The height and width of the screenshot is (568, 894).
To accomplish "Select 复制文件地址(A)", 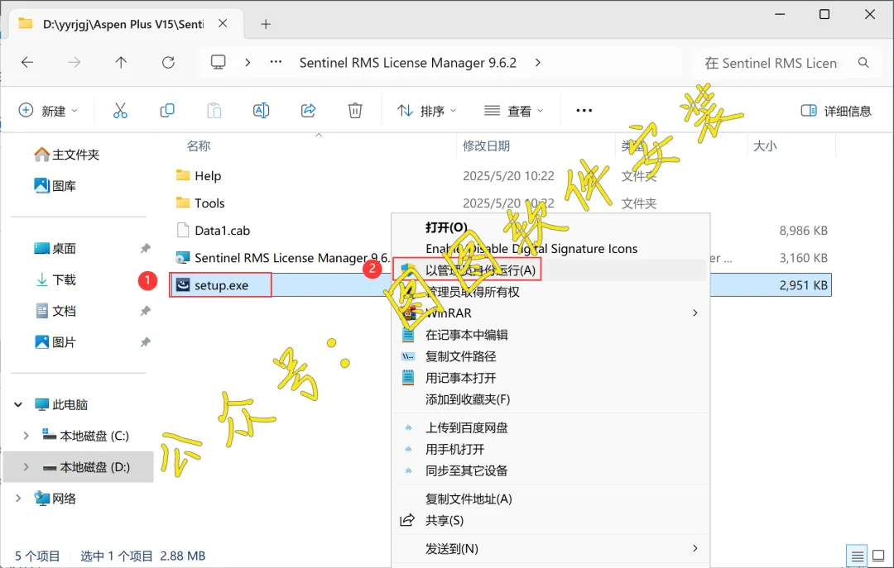I will pos(469,499).
